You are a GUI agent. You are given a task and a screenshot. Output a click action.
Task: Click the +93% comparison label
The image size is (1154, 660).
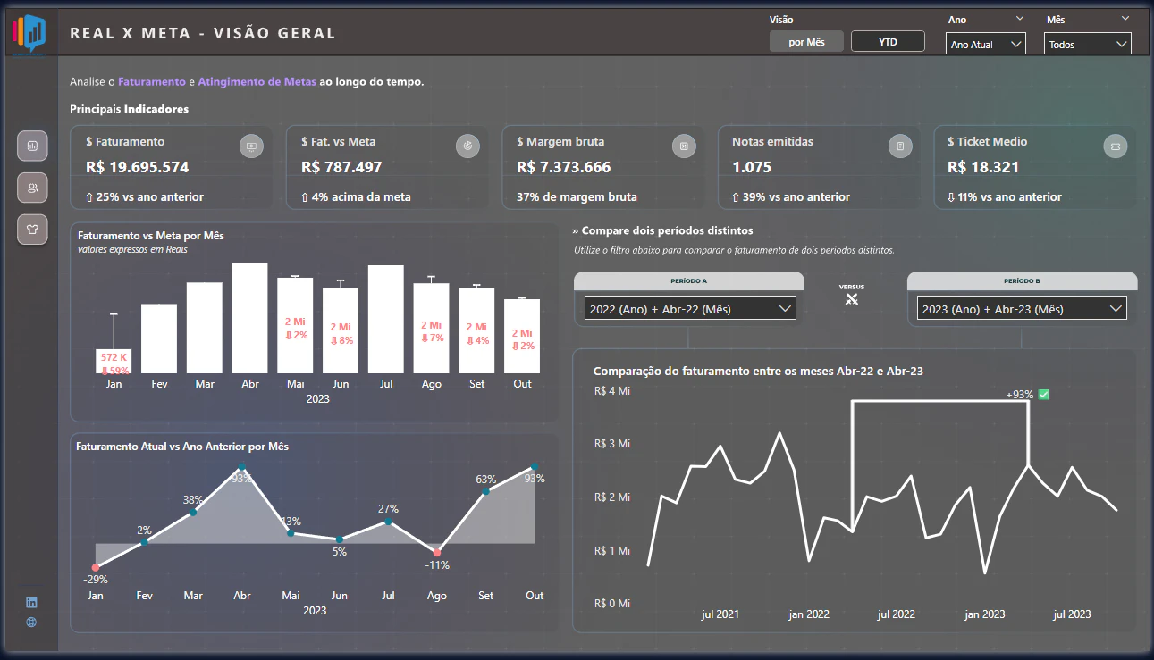(x=1019, y=395)
